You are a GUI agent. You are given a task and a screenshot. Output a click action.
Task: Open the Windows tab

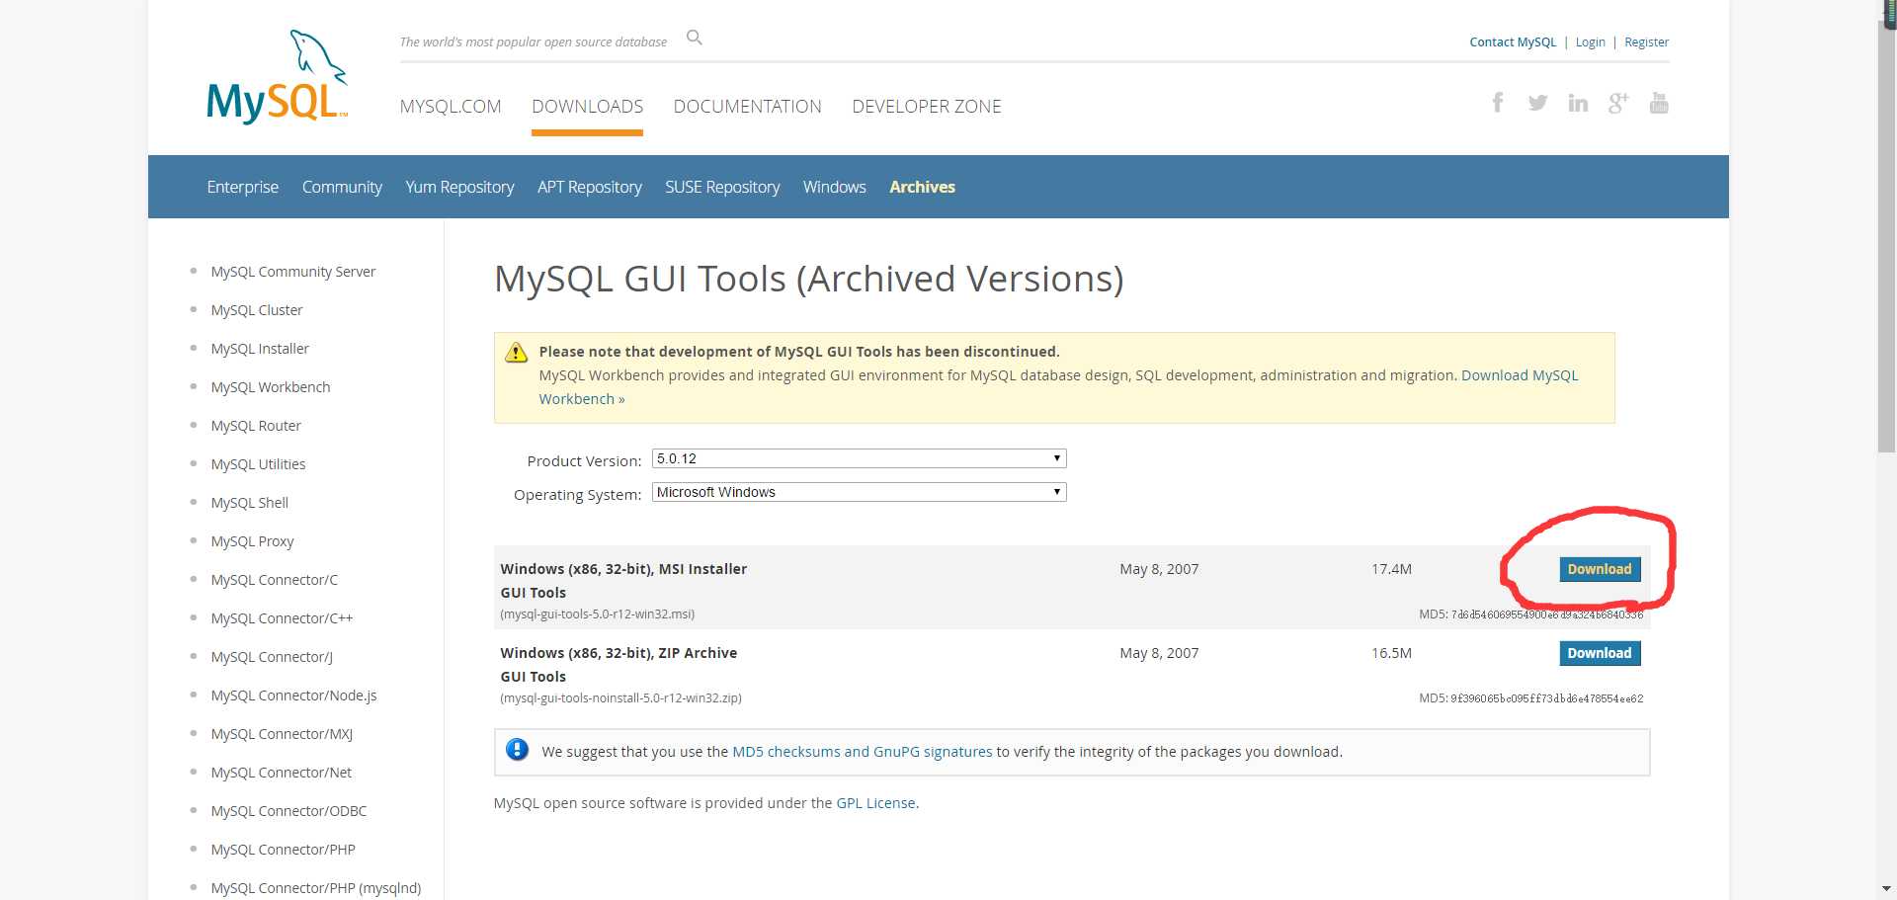click(x=834, y=187)
